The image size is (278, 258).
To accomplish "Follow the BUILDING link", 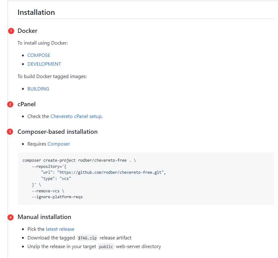I will click(x=38, y=89).
